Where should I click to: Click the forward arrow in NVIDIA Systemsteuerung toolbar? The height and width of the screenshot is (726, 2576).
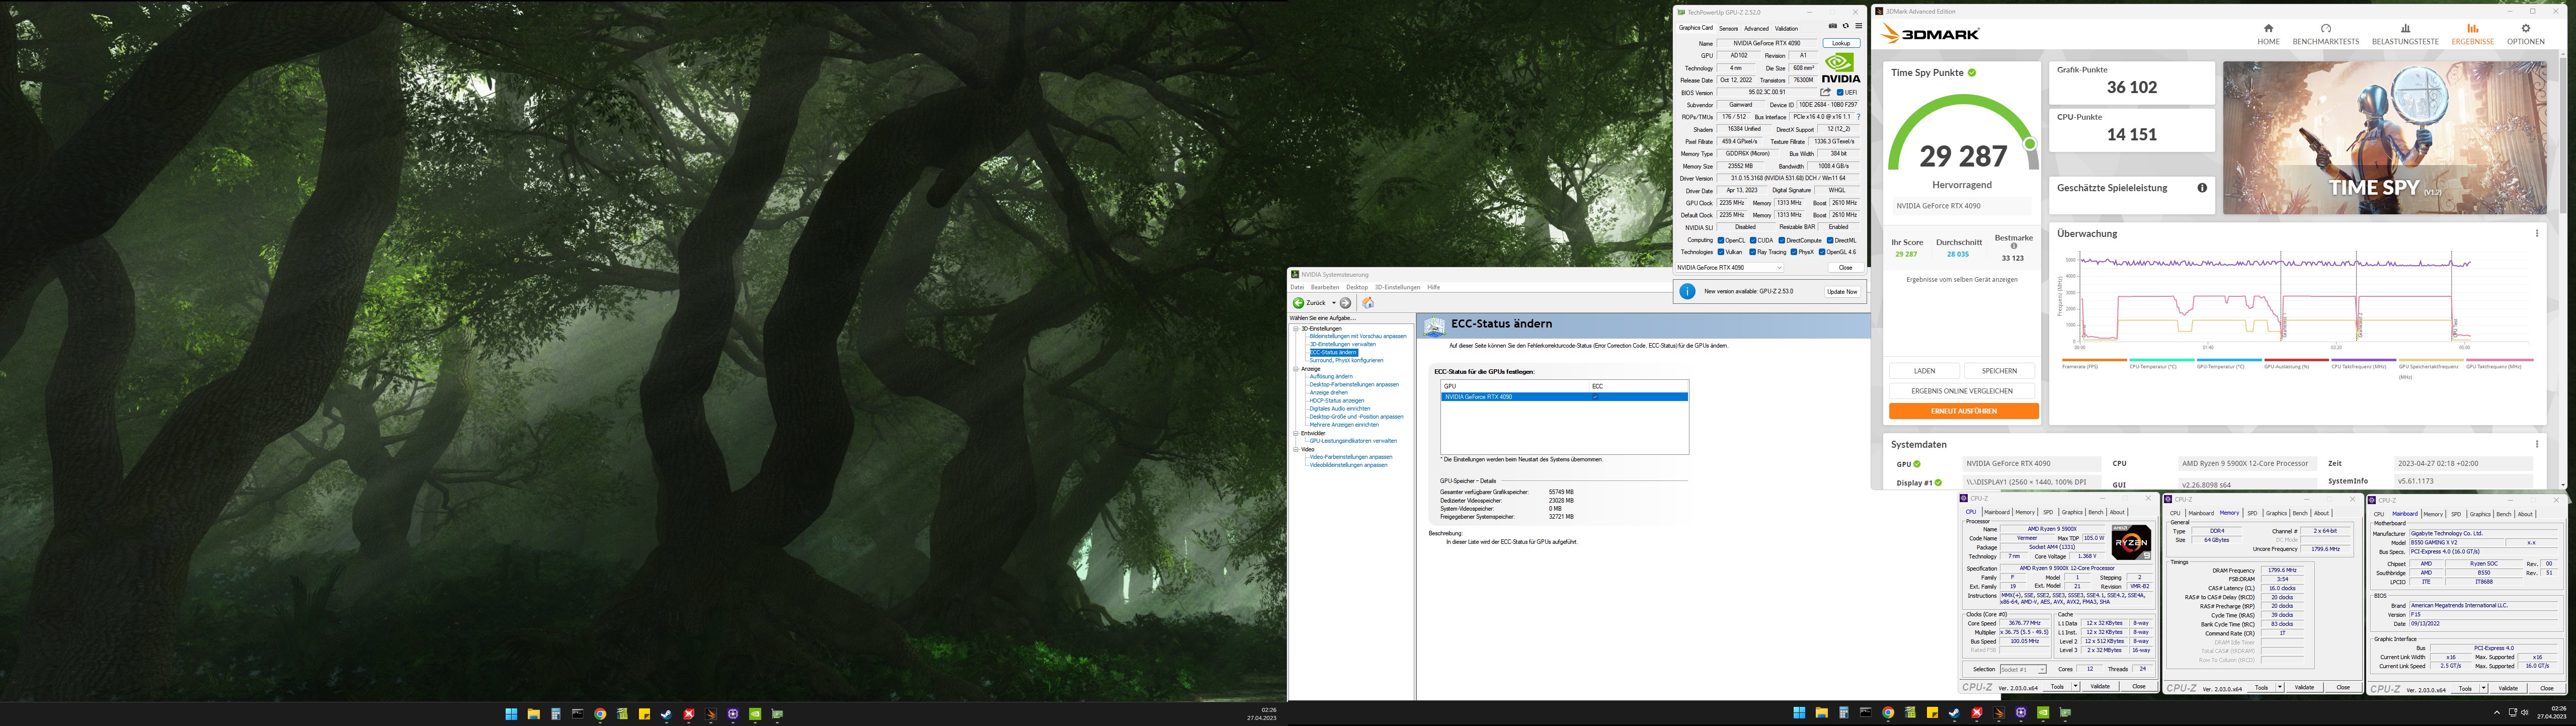coord(1345,303)
